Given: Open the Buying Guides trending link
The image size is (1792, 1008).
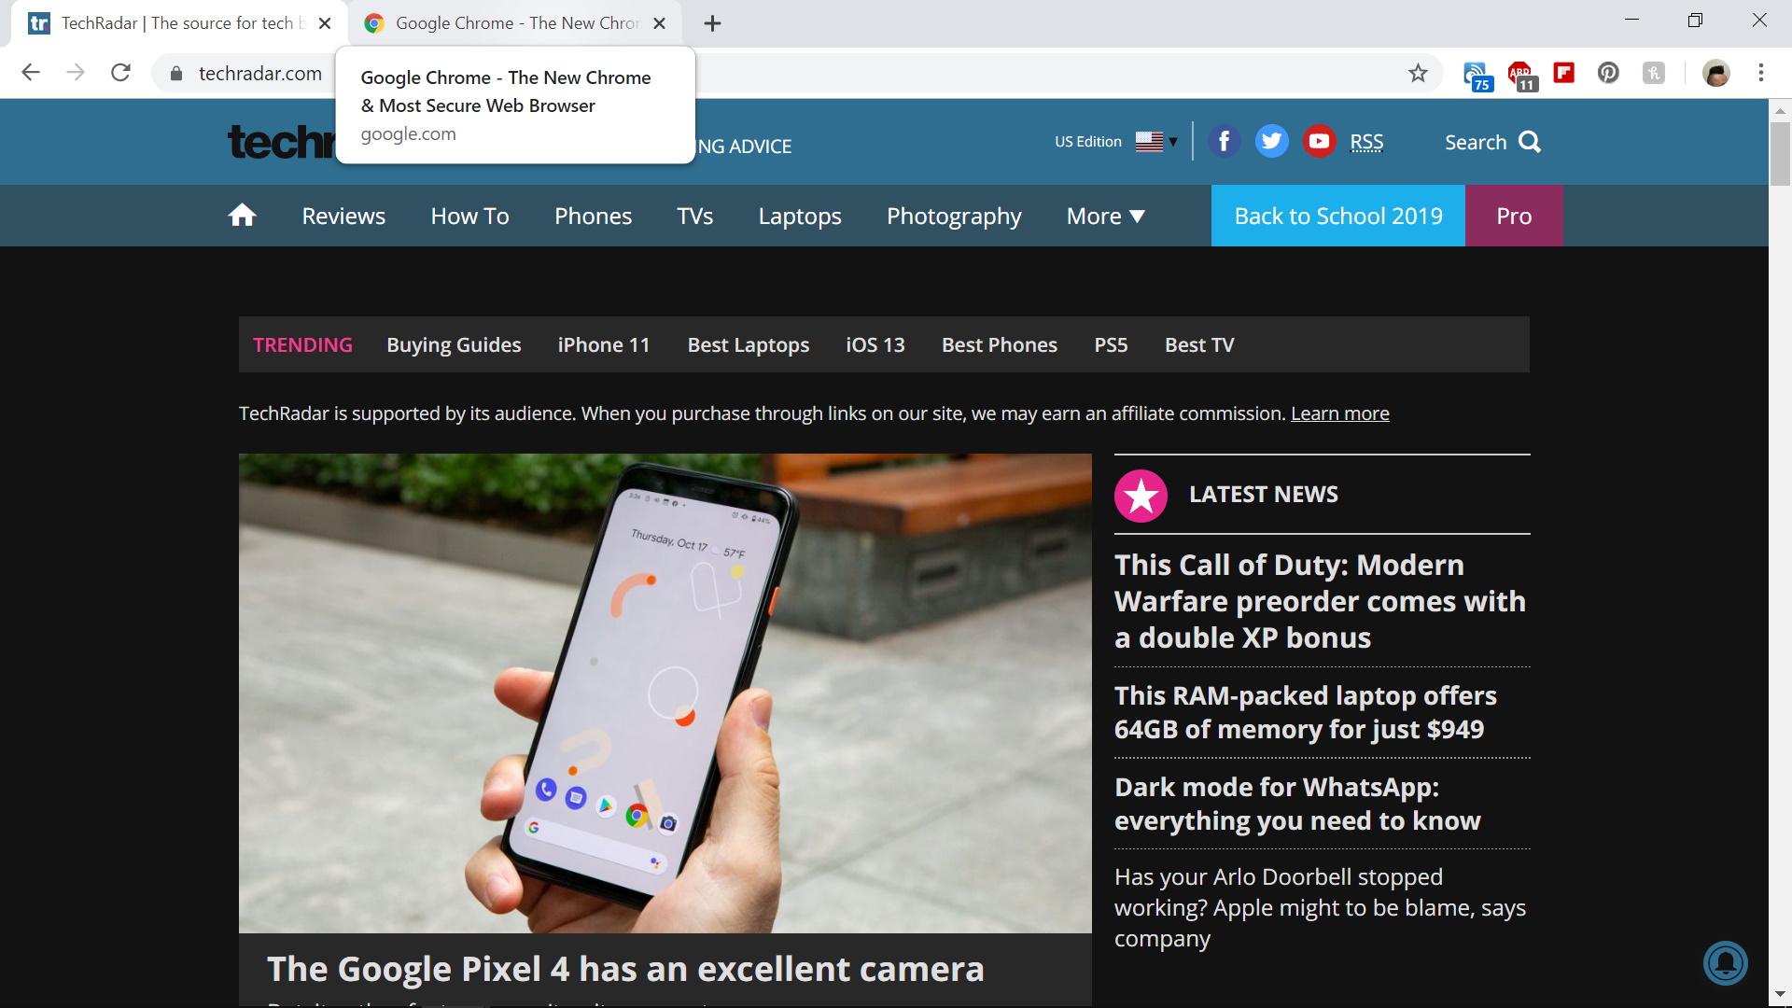Looking at the screenshot, I should click(x=454, y=345).
